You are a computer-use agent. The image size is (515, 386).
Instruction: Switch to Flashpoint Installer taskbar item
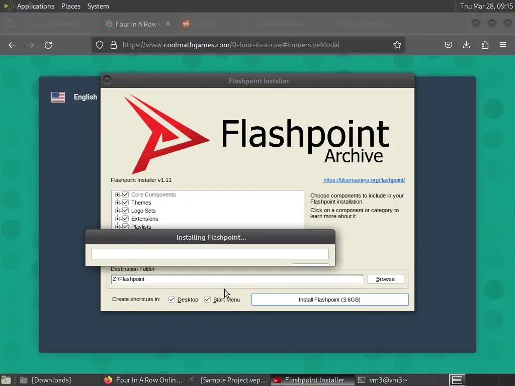click(313, 380)
